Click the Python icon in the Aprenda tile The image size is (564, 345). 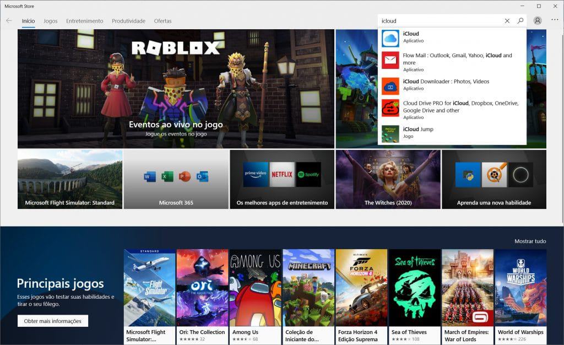tap(468, 175)
